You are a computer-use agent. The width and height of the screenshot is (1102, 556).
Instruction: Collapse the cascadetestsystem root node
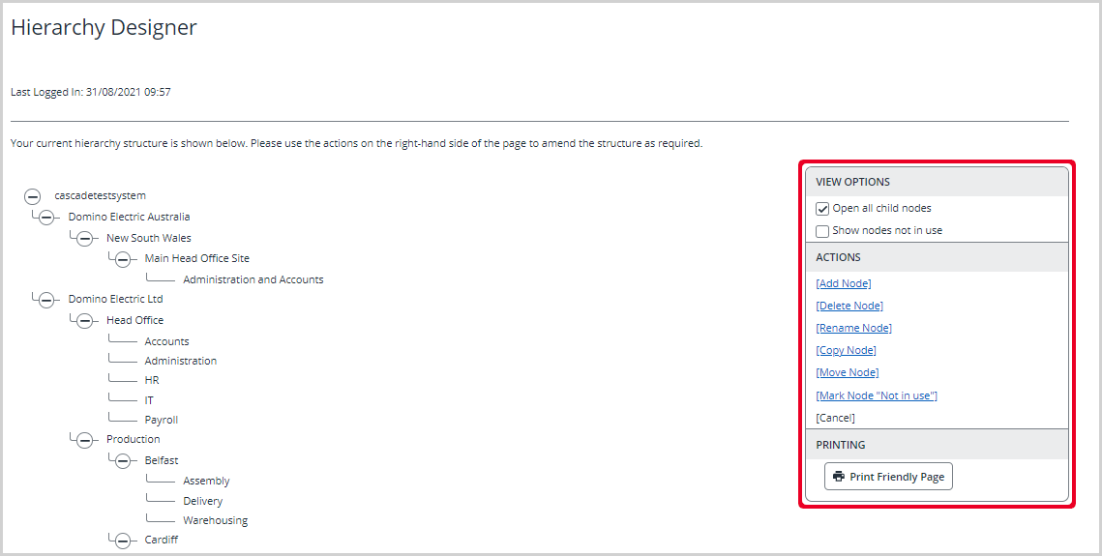(32, 196)
